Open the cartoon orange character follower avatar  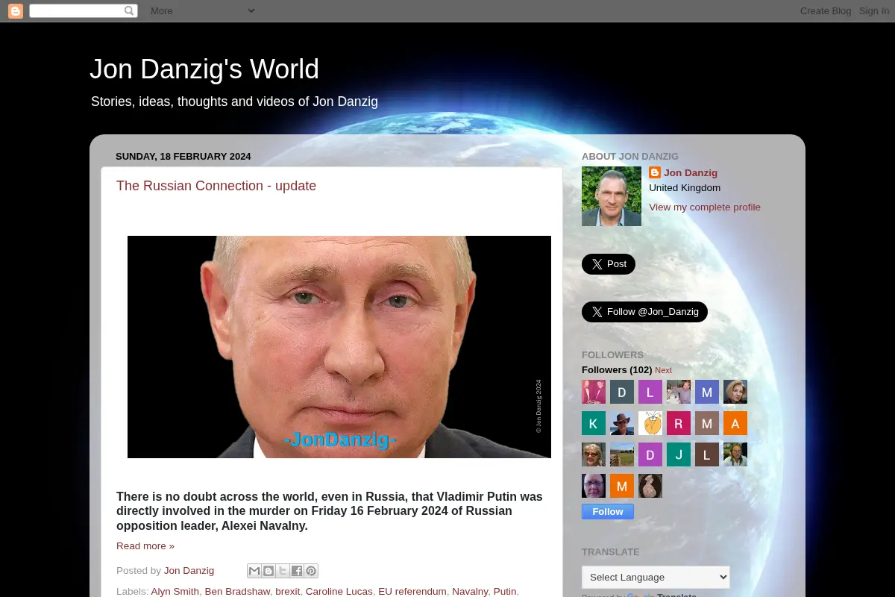[x=650, y=423]
